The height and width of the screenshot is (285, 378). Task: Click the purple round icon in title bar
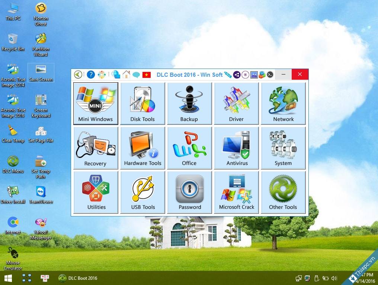(x=237, y=75)
